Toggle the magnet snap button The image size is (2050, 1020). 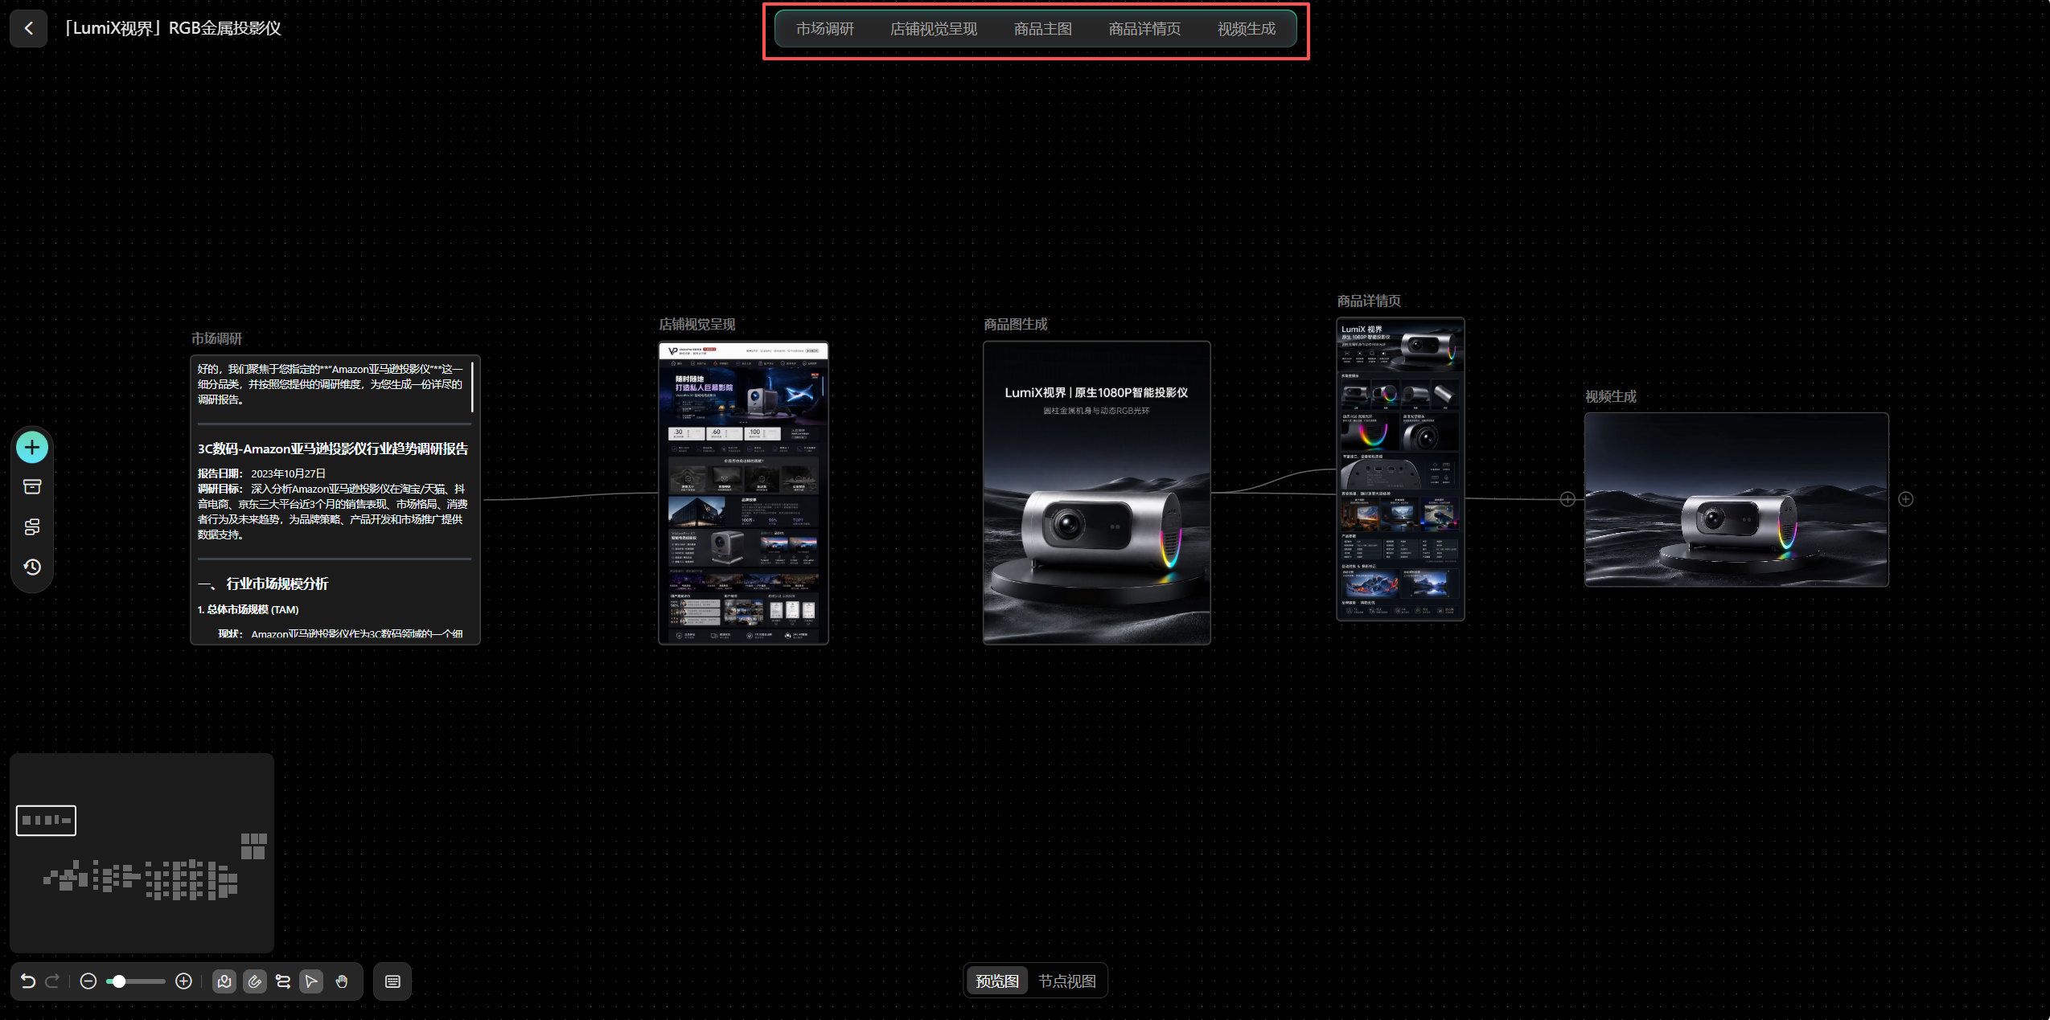click(x=255, y=981)
